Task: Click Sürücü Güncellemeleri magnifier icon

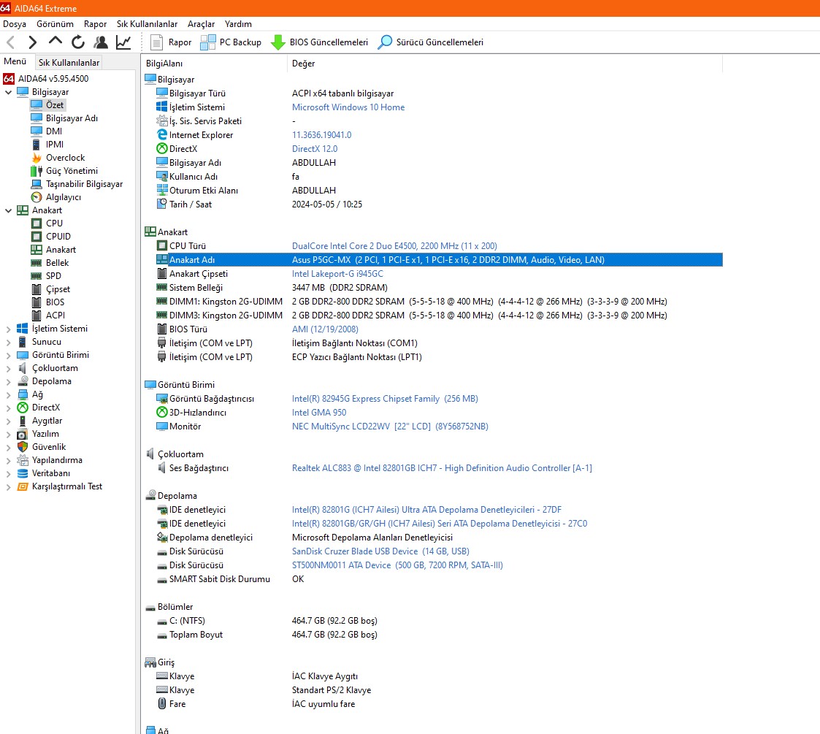Action: (385, 42)
